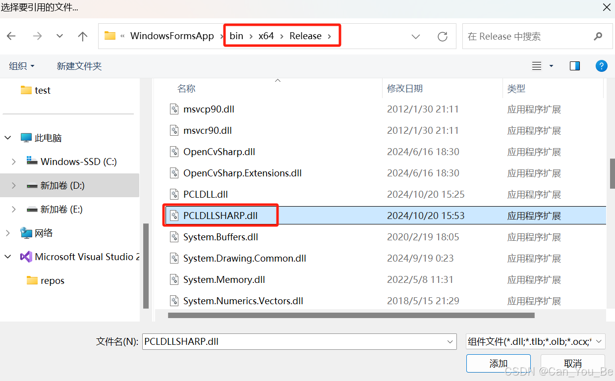Click the 添加 button to add reference

pos(498,363)
